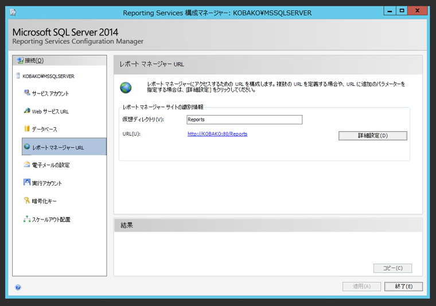Image resolution: width=436 pixels, height=306 pixels.
Task: Click the 仮想ディレクトリ Reports input field
Action: pos(244,120)
